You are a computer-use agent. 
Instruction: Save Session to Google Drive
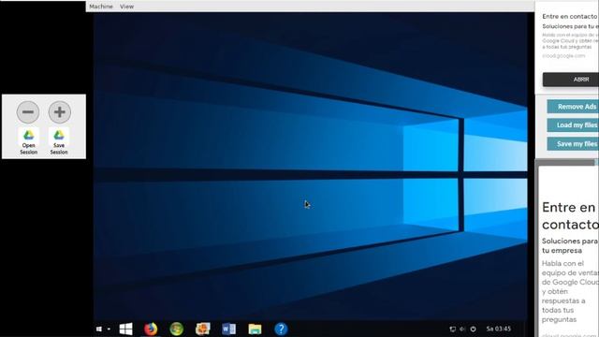click(x=59, y=141)
